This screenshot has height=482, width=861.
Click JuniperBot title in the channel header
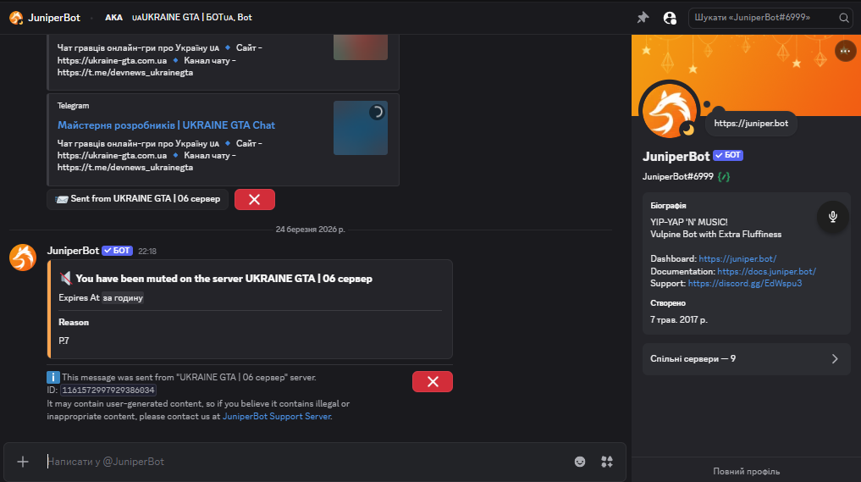54,18
